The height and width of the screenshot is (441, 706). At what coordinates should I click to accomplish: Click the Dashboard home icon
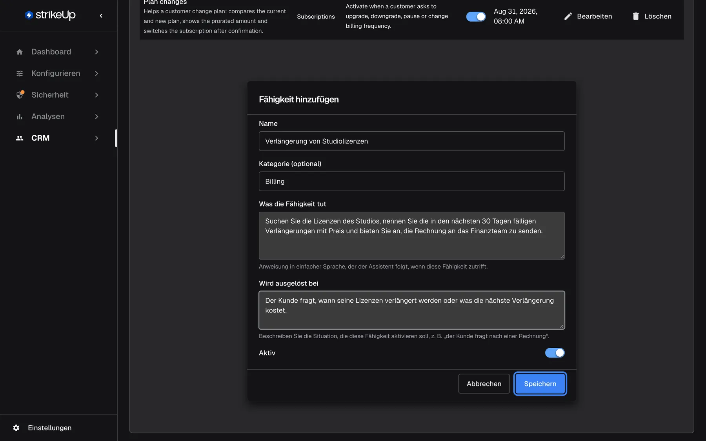coord(20,52)
